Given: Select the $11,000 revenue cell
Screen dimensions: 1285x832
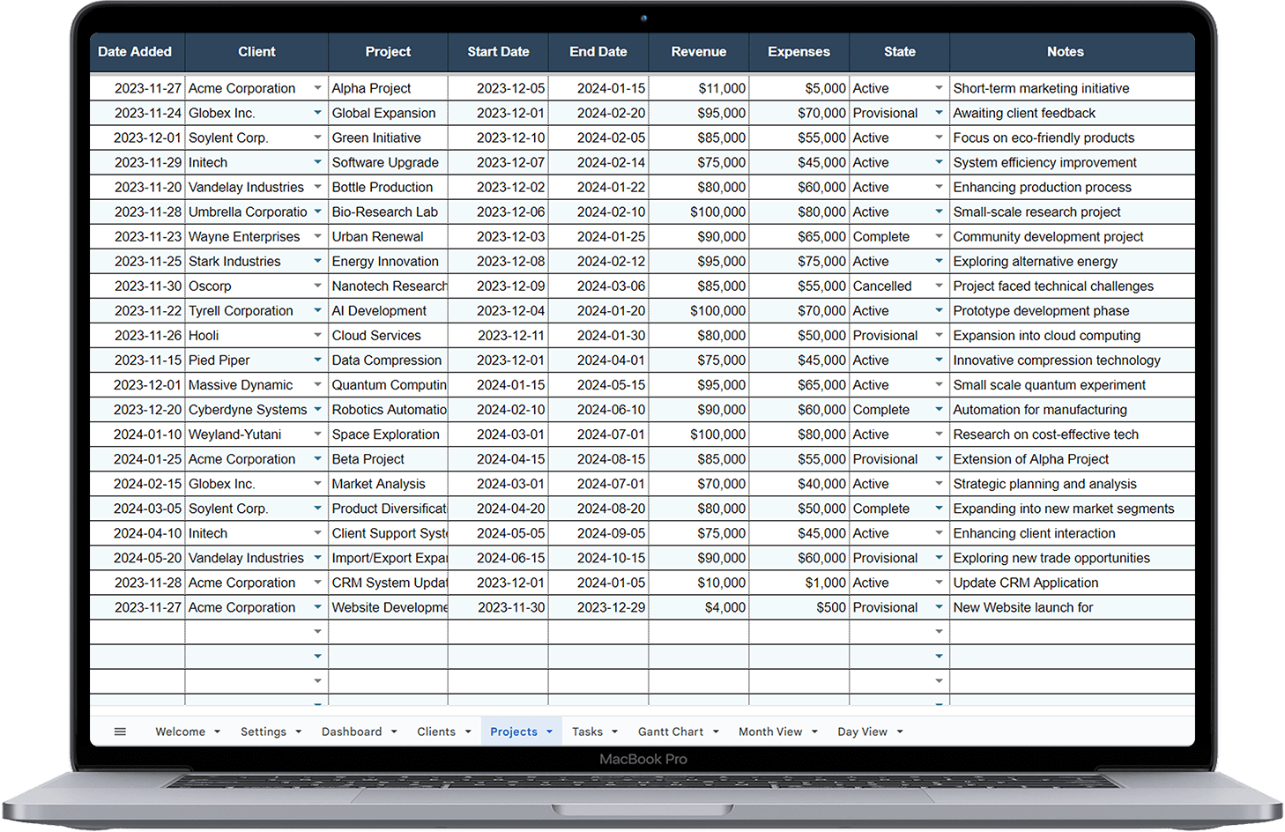Looking at the screenshot, I should pyautogui.click(x=699, y=88).
